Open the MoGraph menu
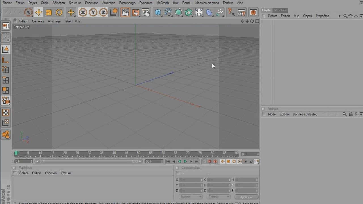This screenshot has height=204, width=363. coord(162,3)
